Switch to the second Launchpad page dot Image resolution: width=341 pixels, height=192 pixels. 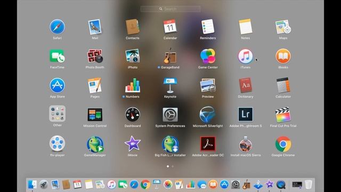tap(173, 166)
